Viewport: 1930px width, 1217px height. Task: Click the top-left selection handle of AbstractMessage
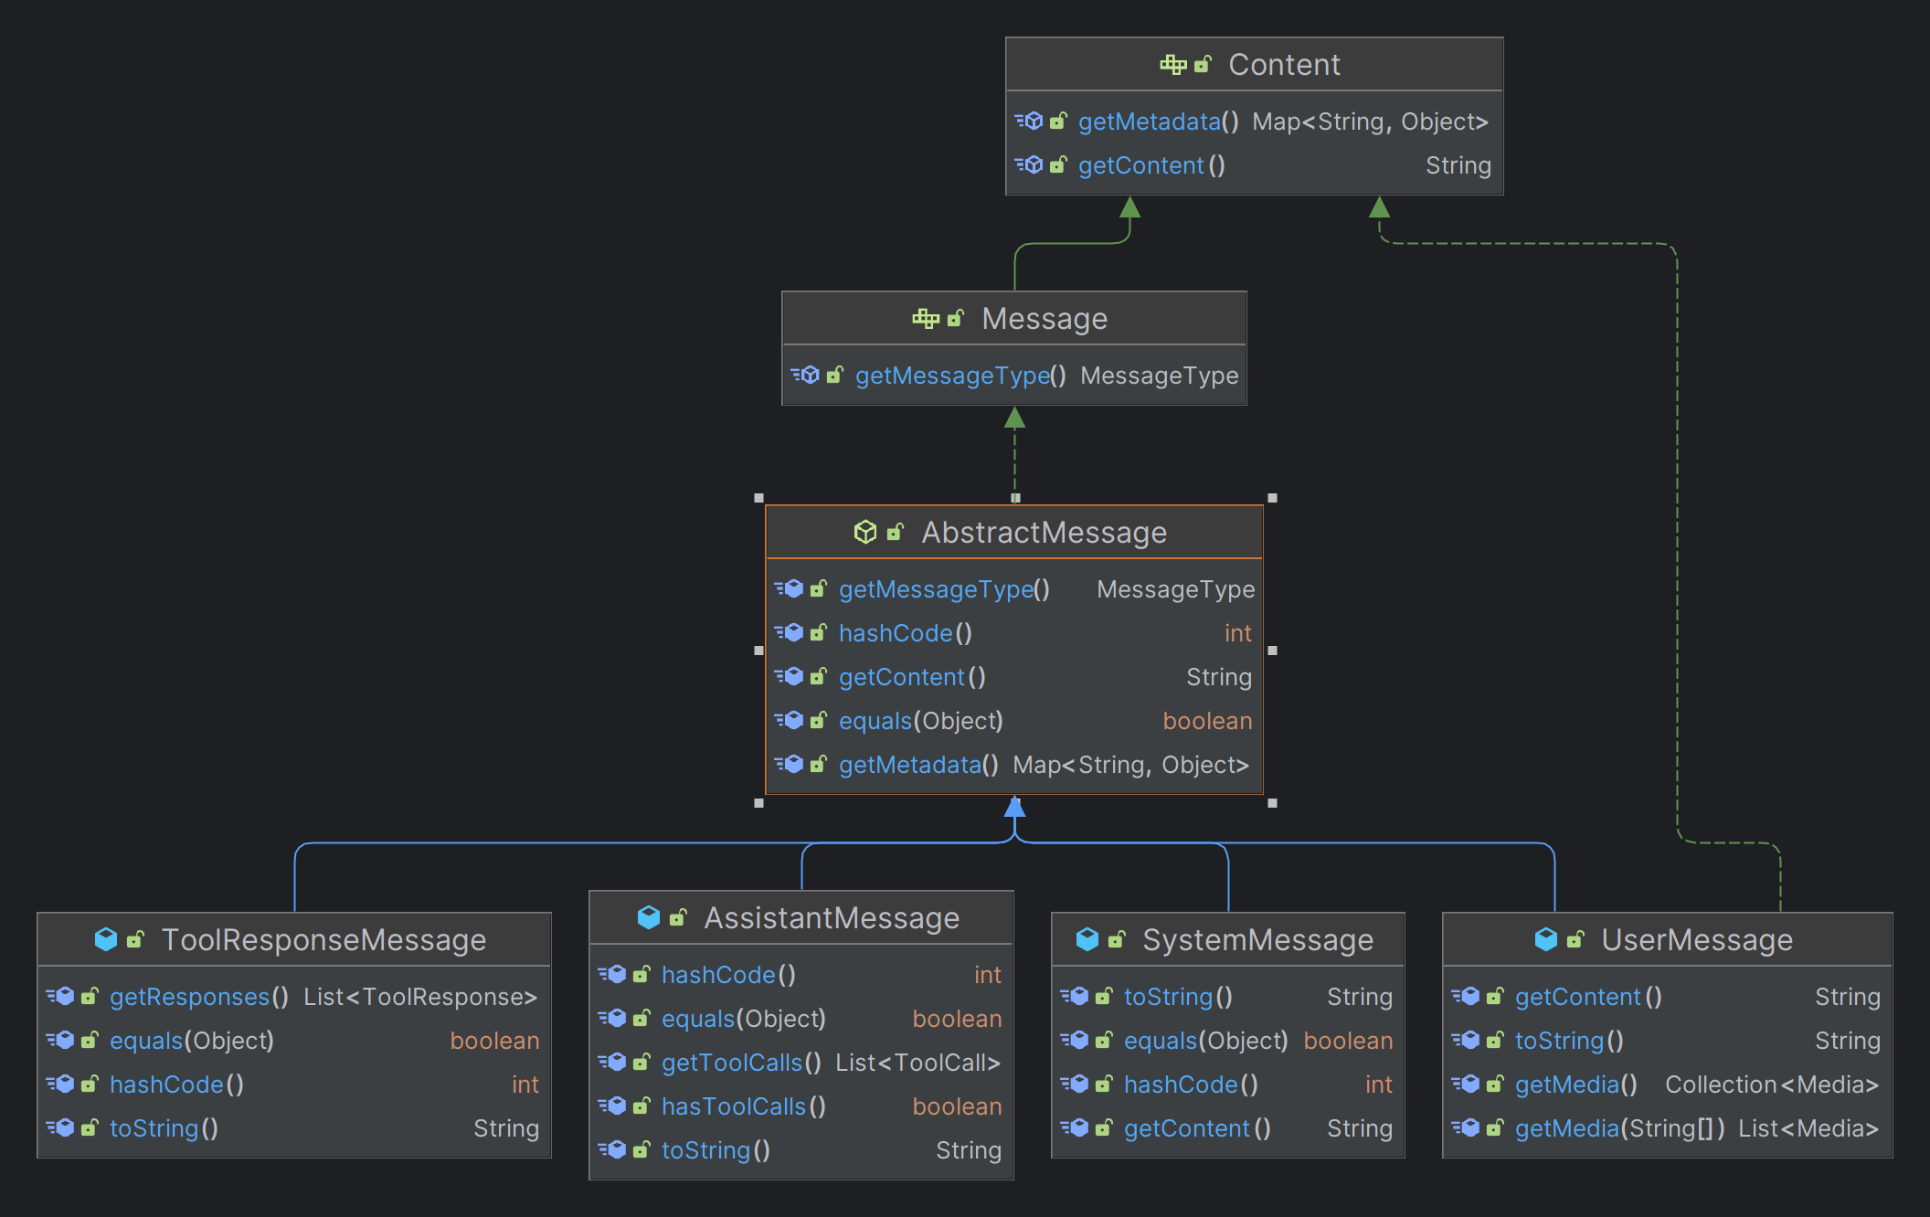pyautogui.click(x=758, y=498)
